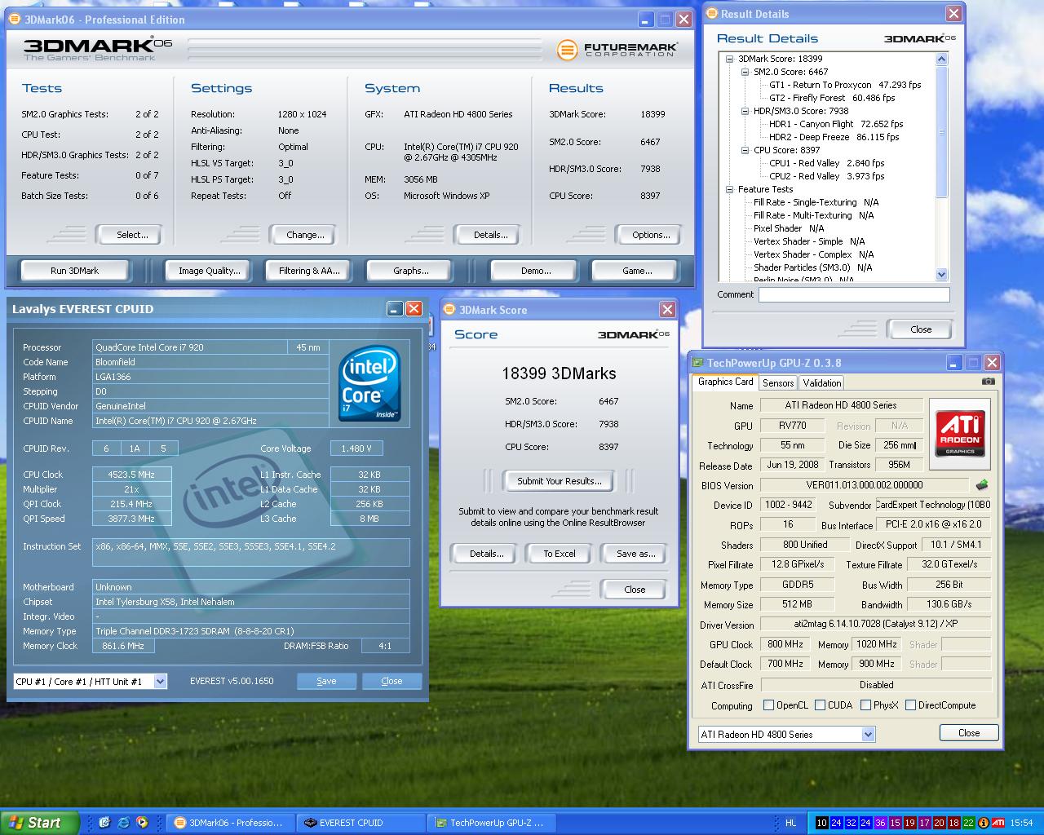Open the GPU selection dropdown in GPU-Z
Screen dimensions: 1044x835
click(x=868, y=735)
